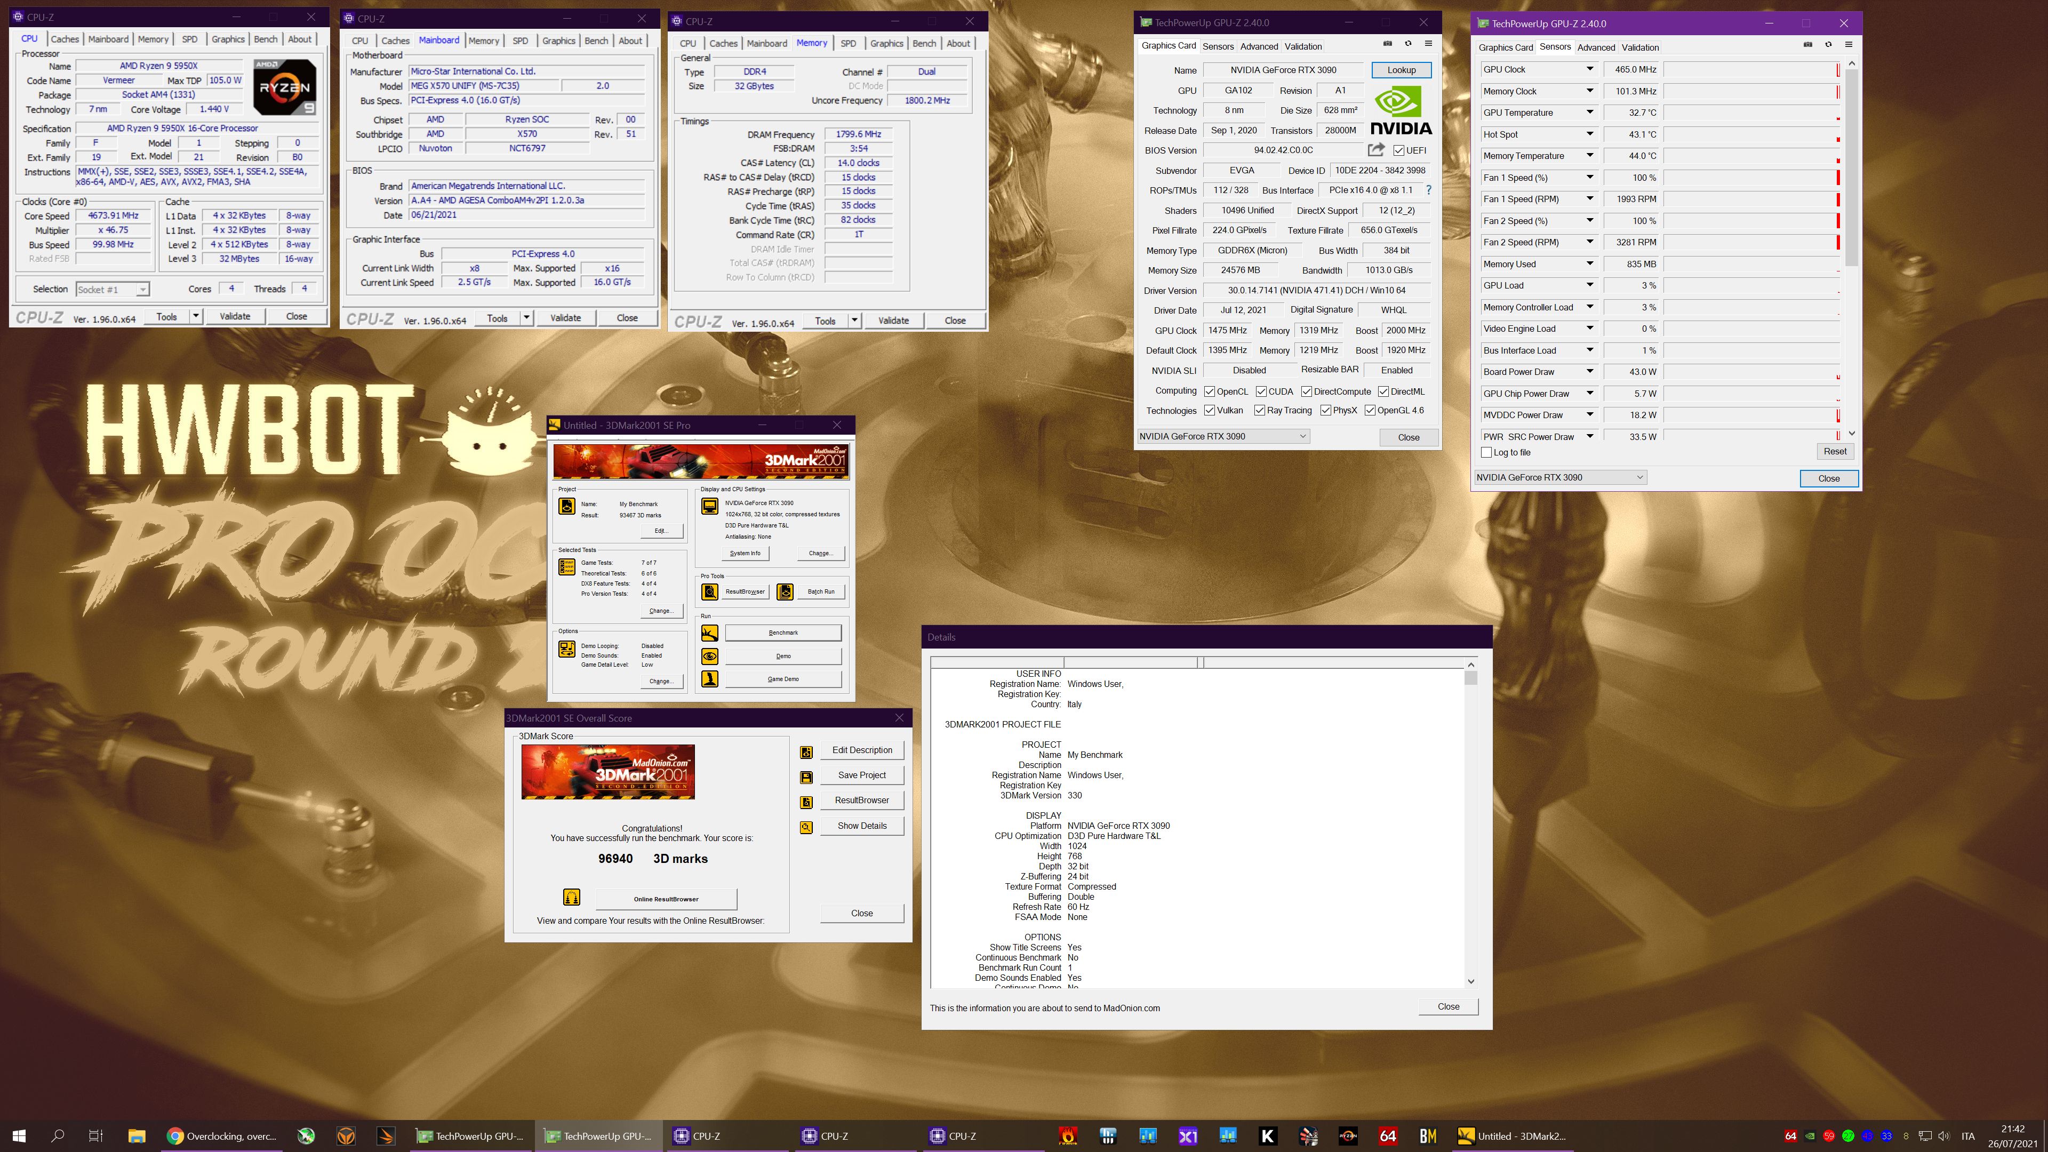Screen dimensions: 2048x1152
Task: Click the Batch Run icon in Pro Tools
Action: [x=785, y=591]
